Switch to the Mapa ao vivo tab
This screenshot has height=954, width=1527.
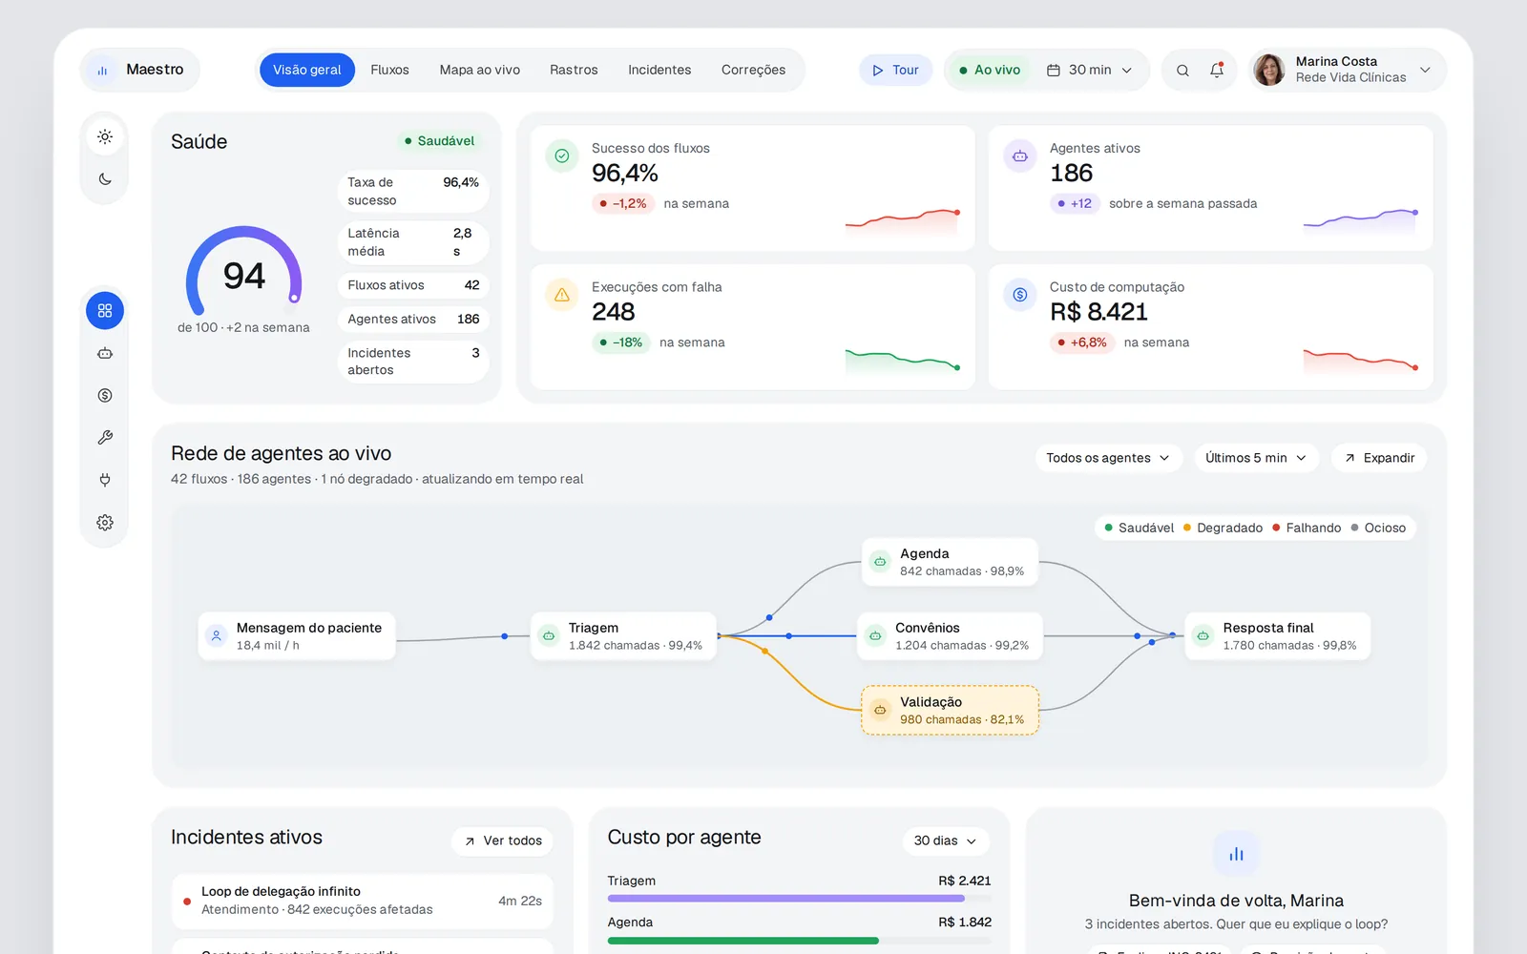tap(480, 70)
